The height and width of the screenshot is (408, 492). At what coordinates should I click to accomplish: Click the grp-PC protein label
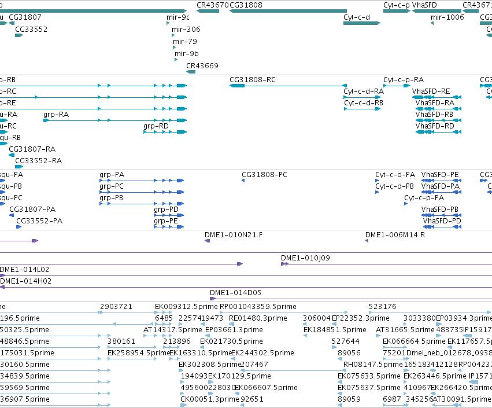click(x=112, y=186)
